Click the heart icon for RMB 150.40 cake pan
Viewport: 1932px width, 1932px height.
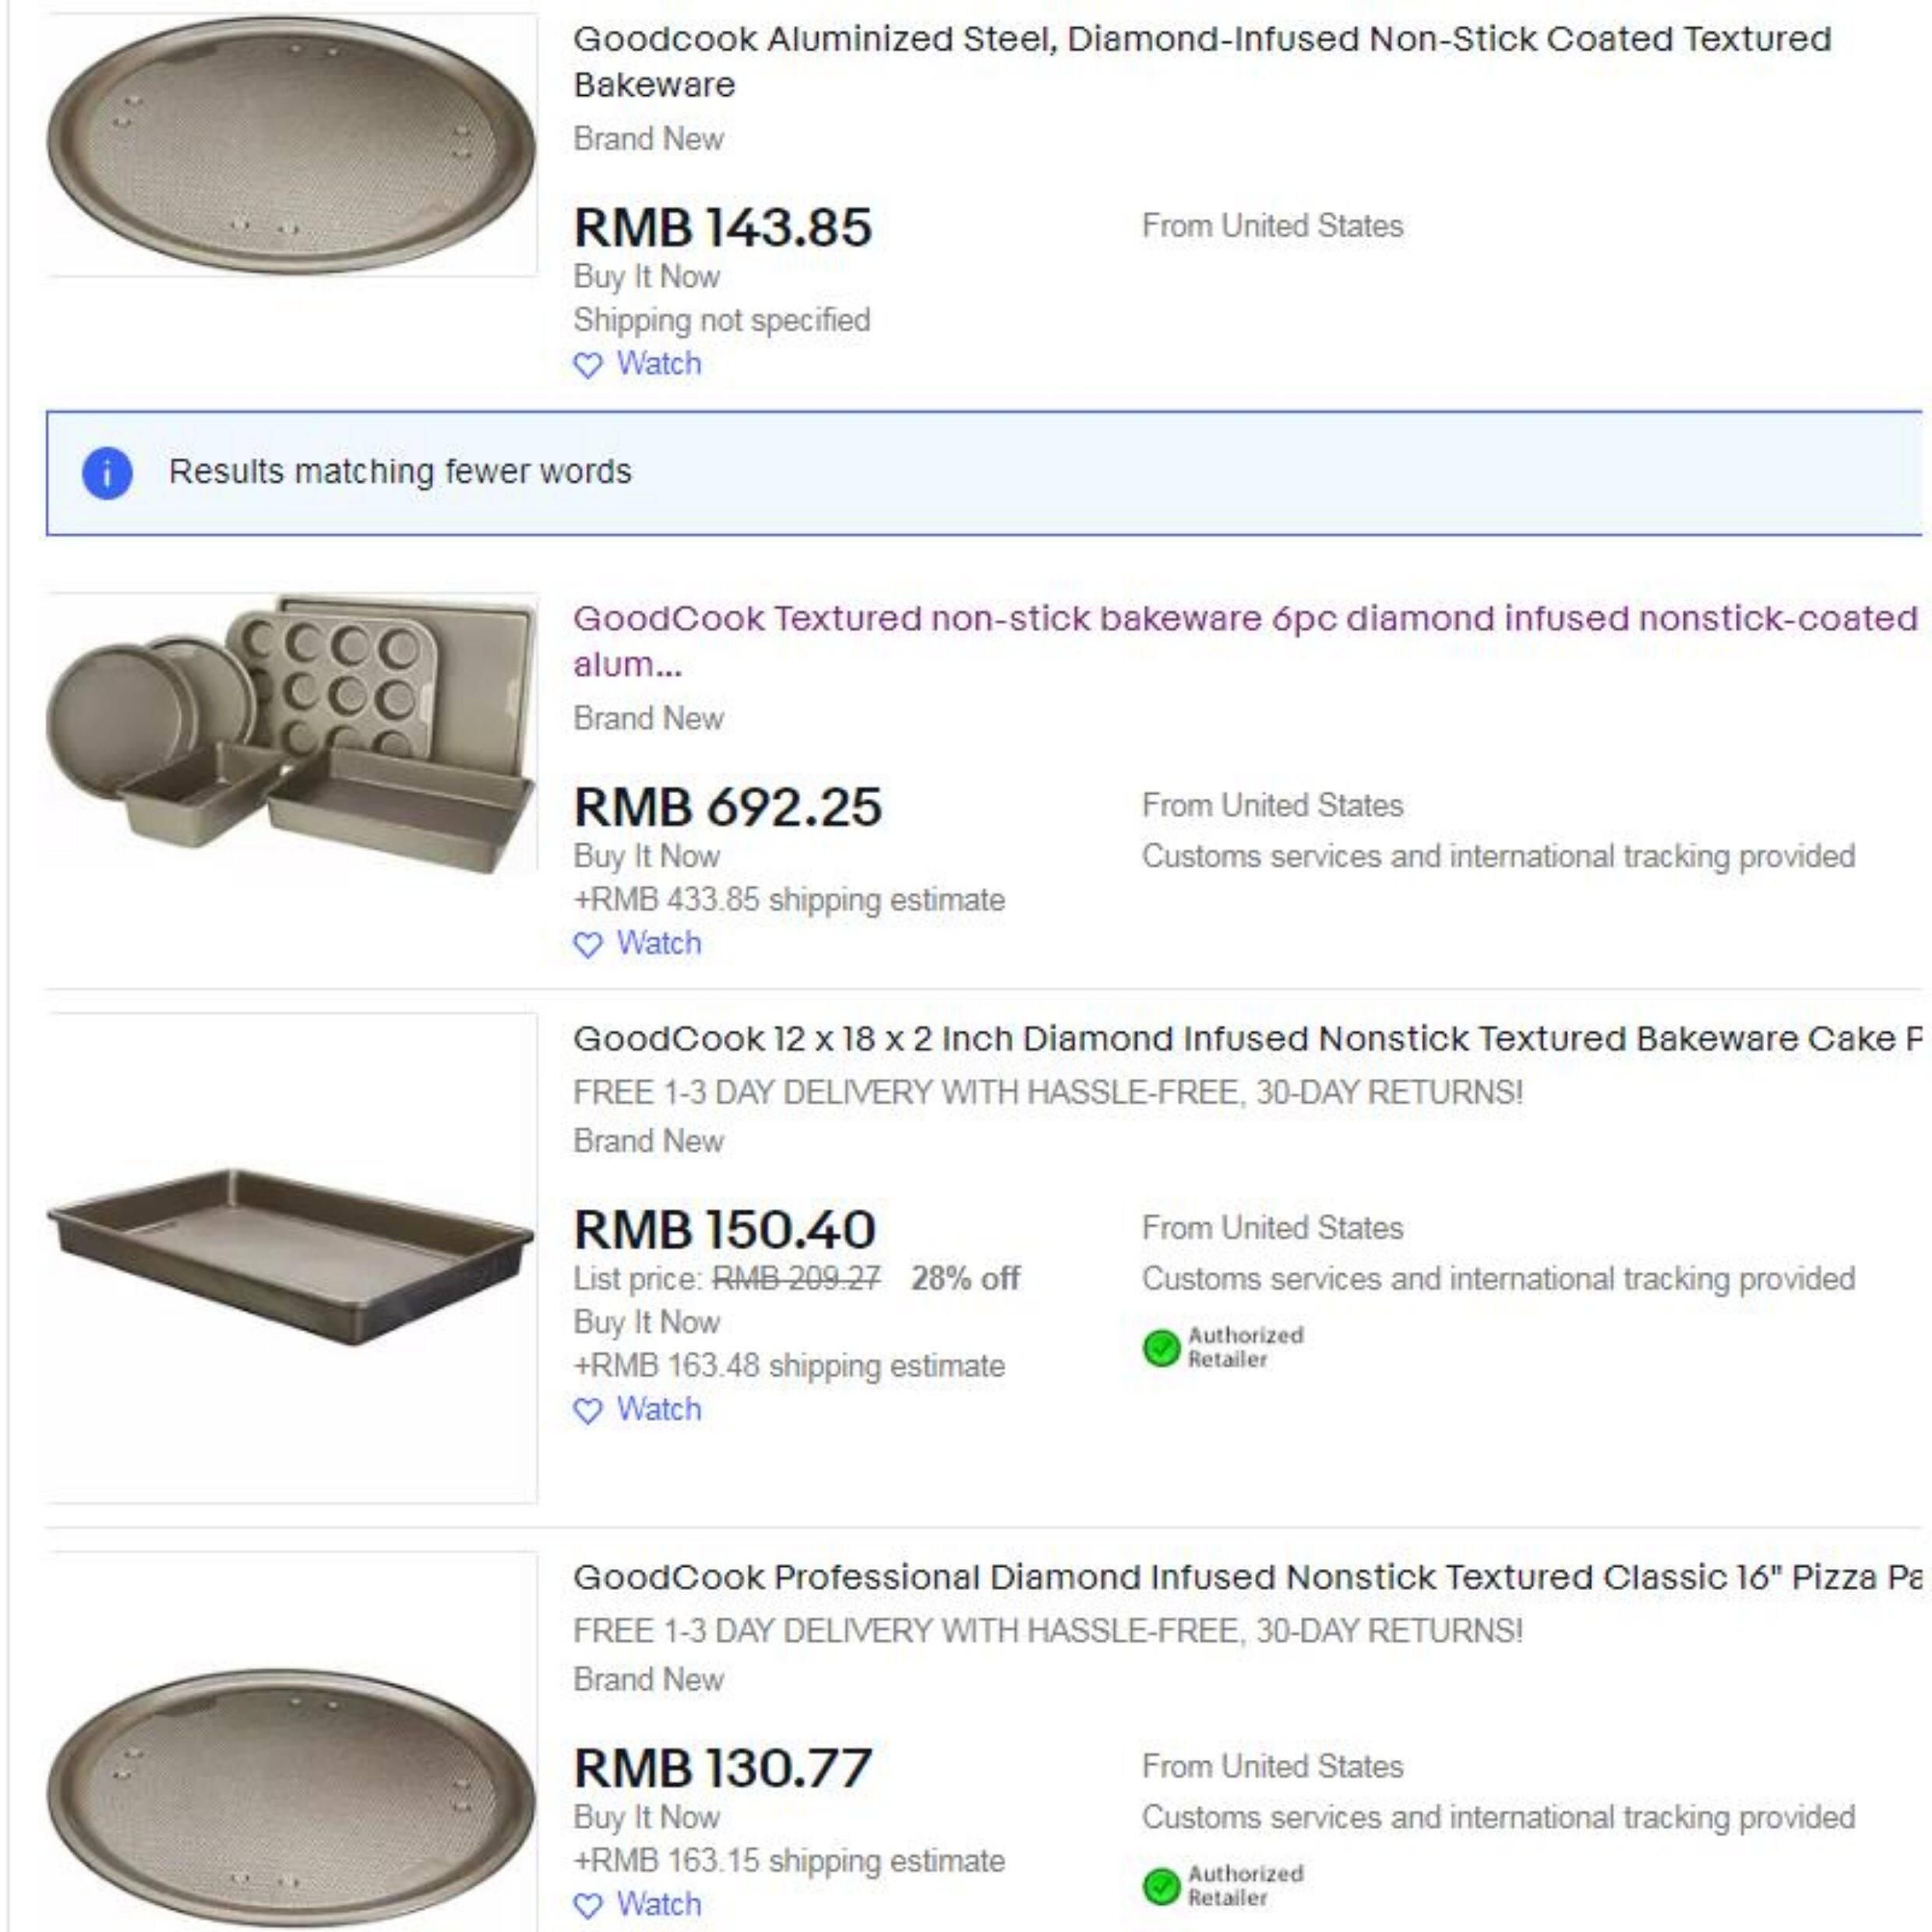(x=588, y=1411)
